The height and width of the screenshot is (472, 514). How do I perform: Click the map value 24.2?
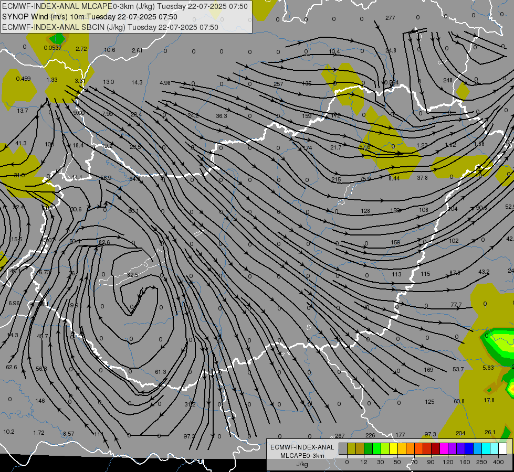click(x=193, y=115)
